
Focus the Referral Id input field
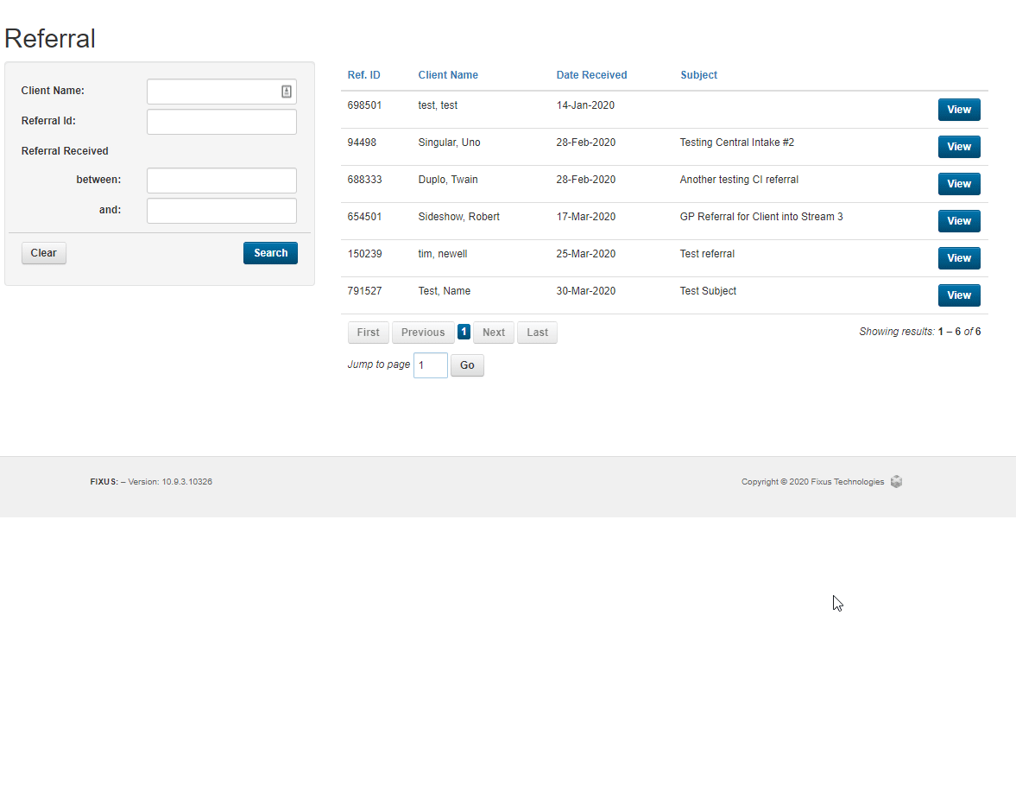(x=222, y=122)
